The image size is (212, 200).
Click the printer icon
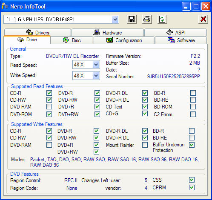click(147, 19)
